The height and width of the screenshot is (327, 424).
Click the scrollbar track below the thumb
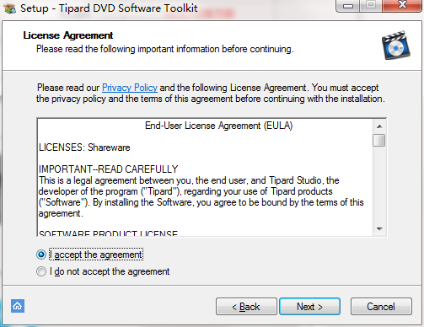(379, 185)
